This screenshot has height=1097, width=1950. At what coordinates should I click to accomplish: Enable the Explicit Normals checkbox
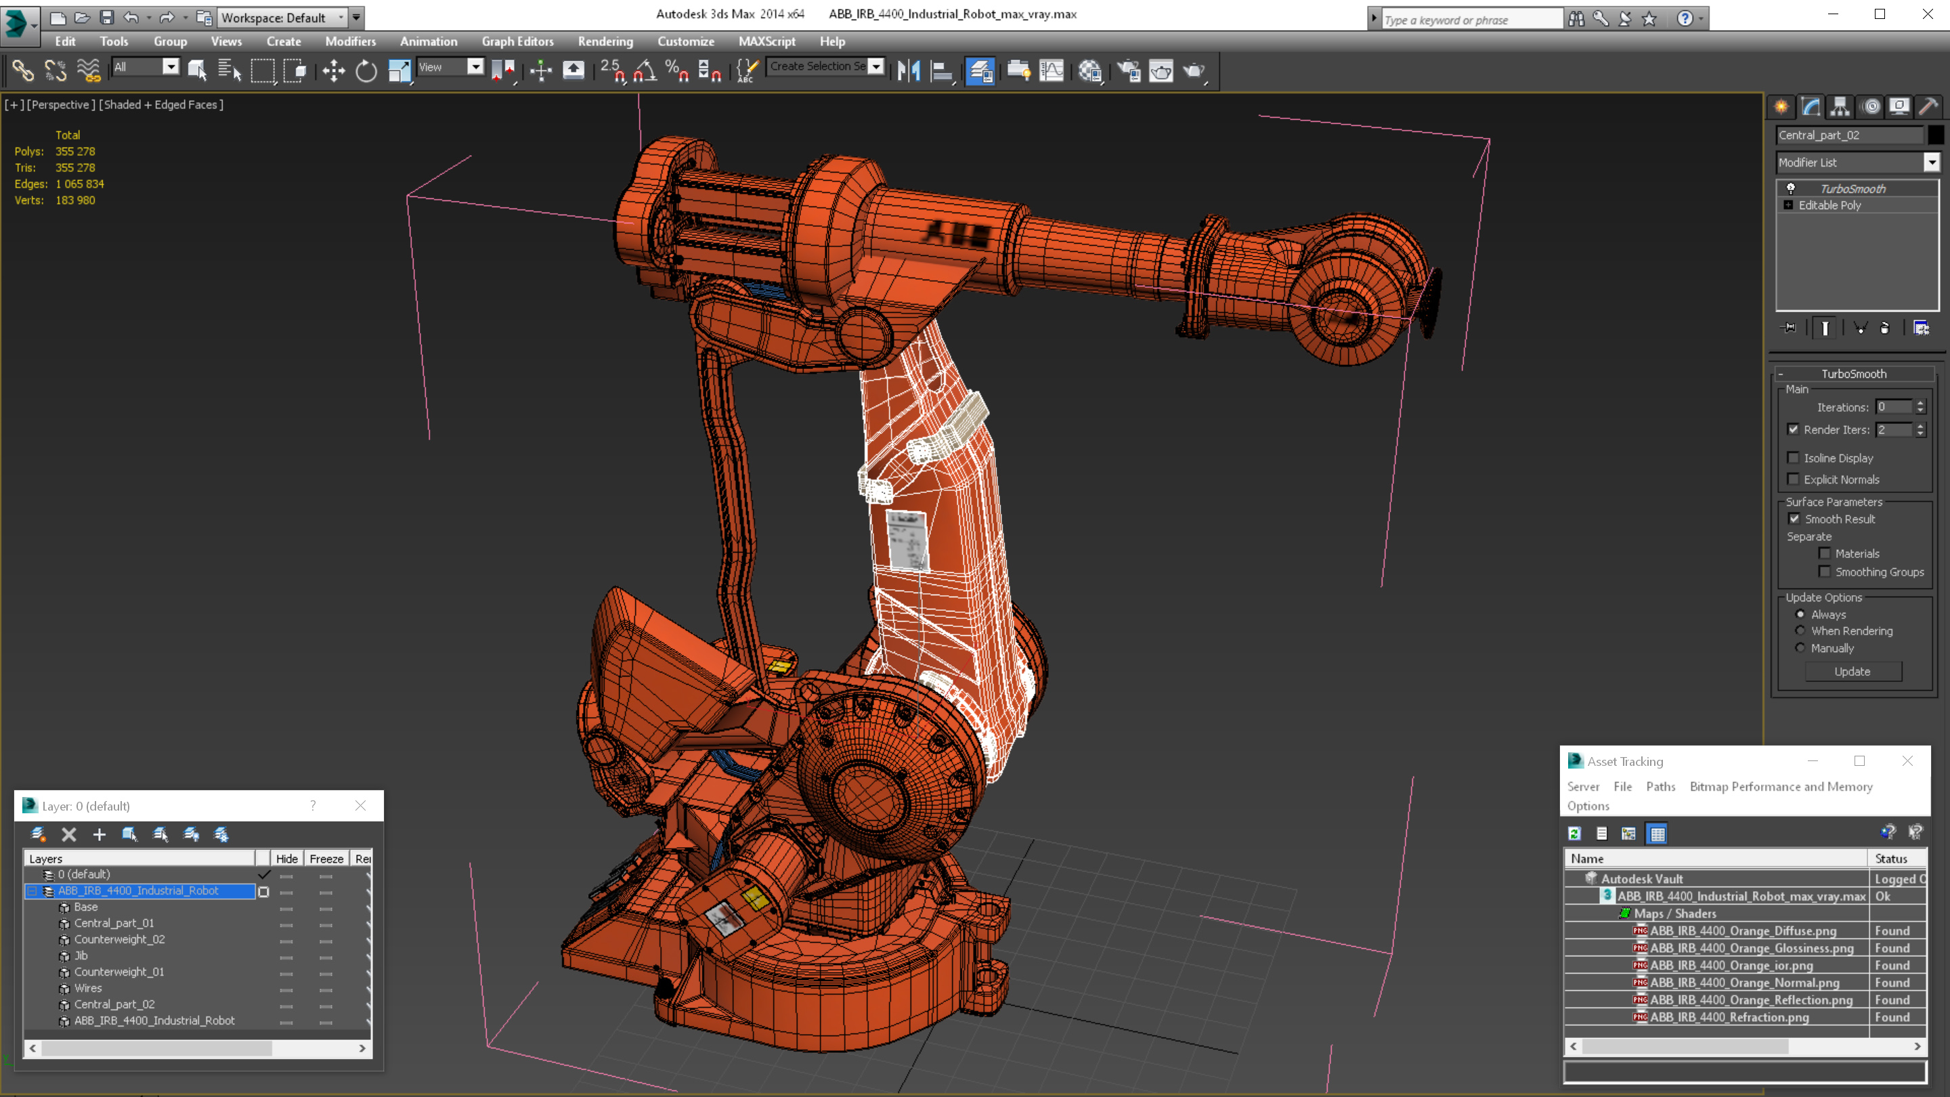(1794, 479)
